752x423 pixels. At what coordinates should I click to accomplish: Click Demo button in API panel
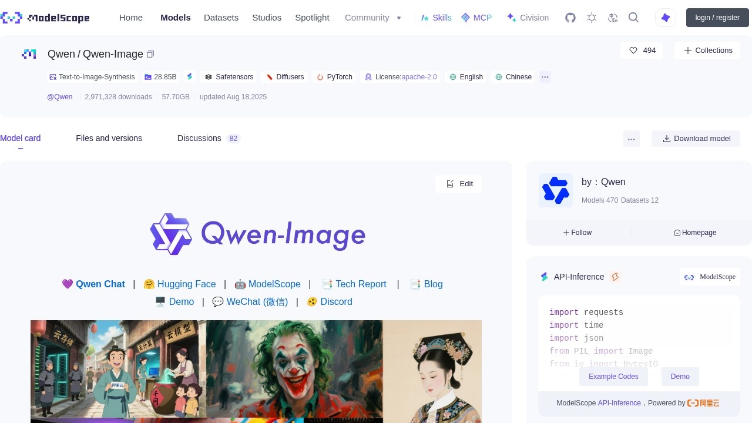tap(680, 377)
